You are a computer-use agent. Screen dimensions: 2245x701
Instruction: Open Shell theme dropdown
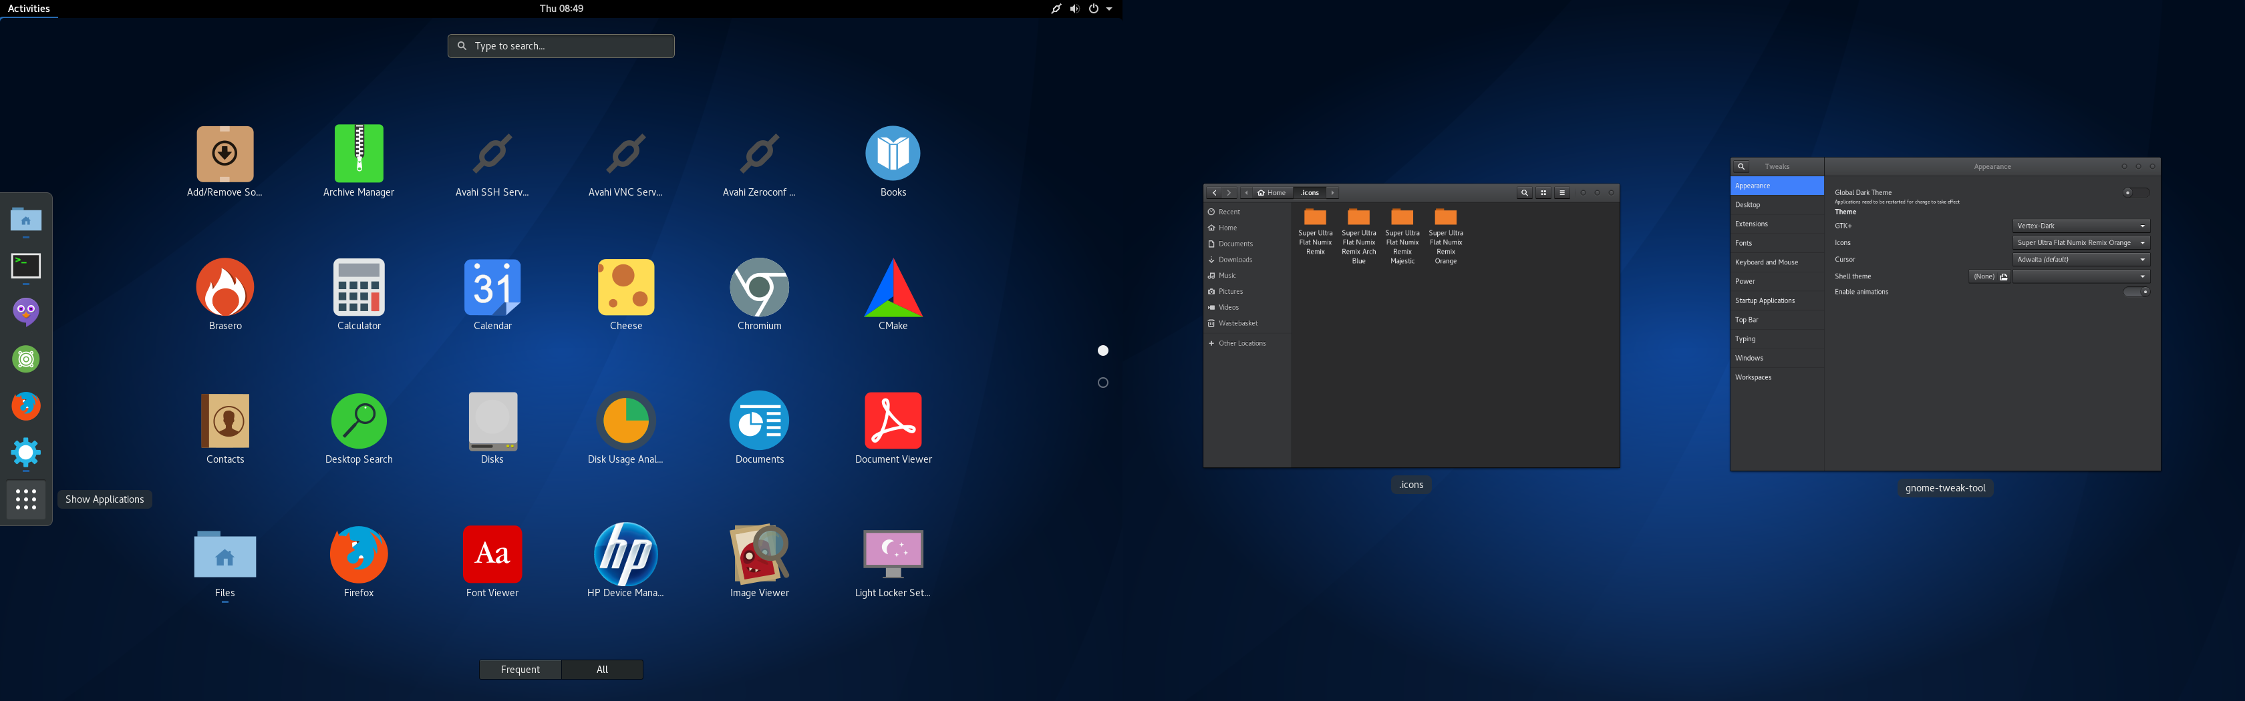[2081, 276]
